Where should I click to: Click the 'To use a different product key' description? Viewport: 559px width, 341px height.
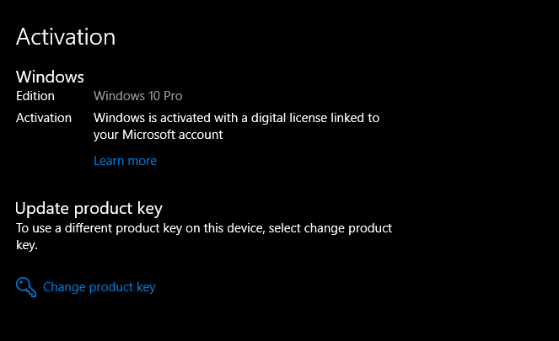(x=204, y=237)
